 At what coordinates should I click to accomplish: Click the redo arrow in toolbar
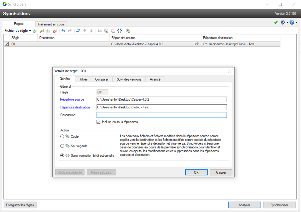click(70, 31)
